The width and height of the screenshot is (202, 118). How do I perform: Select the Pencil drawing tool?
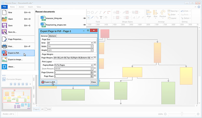click(x=92, y=17)
